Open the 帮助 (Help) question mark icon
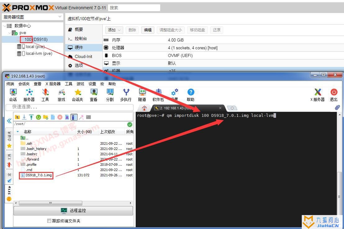Viewport: 344px width, 229px height. (191, 95)
